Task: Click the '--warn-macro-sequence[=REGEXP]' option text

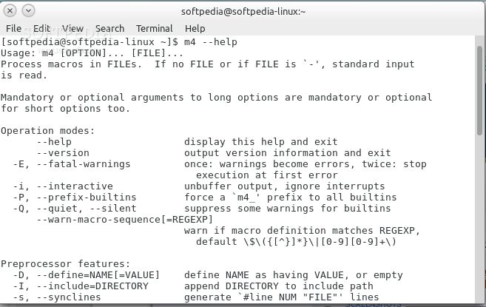Action: (125, 219)
